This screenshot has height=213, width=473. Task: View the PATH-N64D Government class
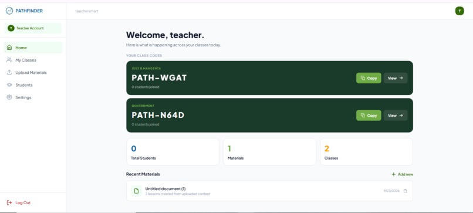pos(396,115)
